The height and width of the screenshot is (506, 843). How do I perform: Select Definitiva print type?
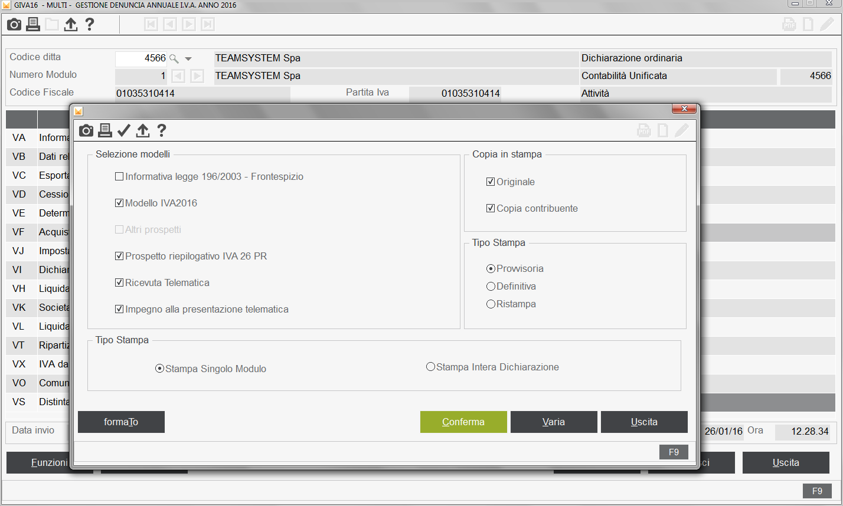491,286
